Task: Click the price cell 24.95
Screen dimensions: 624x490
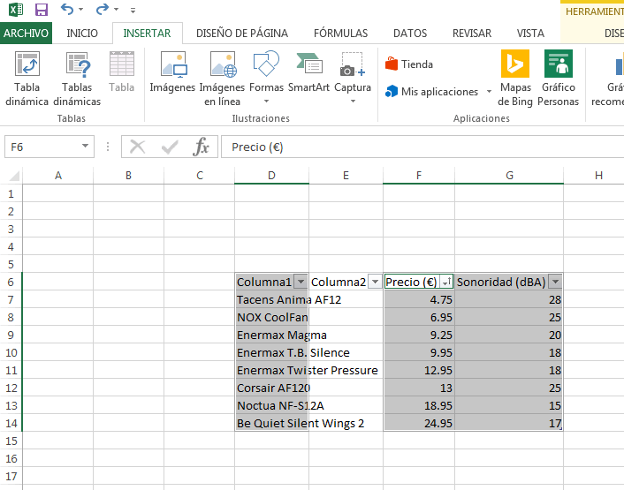Action: [x=419, y=423]
